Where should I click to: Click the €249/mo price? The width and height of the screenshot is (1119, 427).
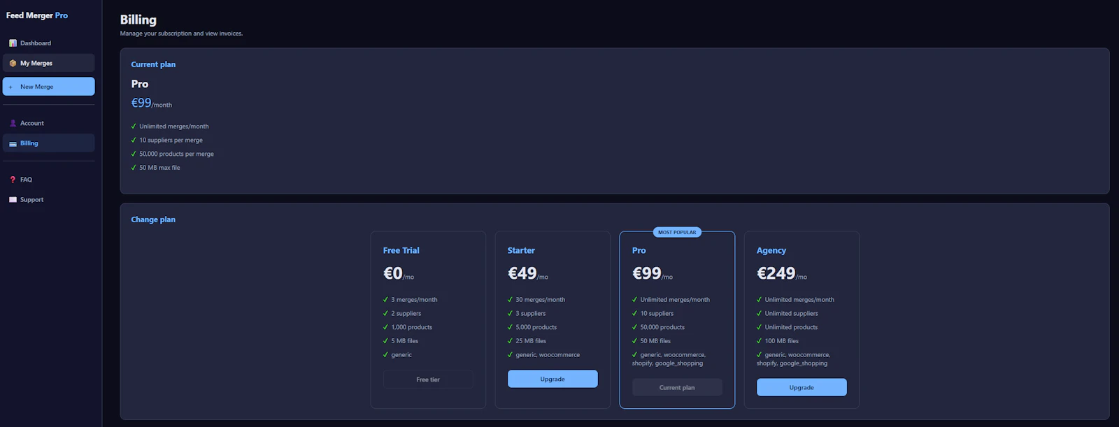point(782,273)
